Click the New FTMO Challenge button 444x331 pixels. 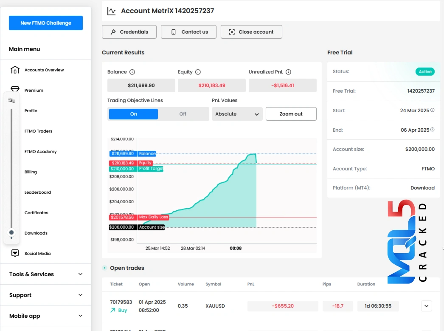(46, 23)
